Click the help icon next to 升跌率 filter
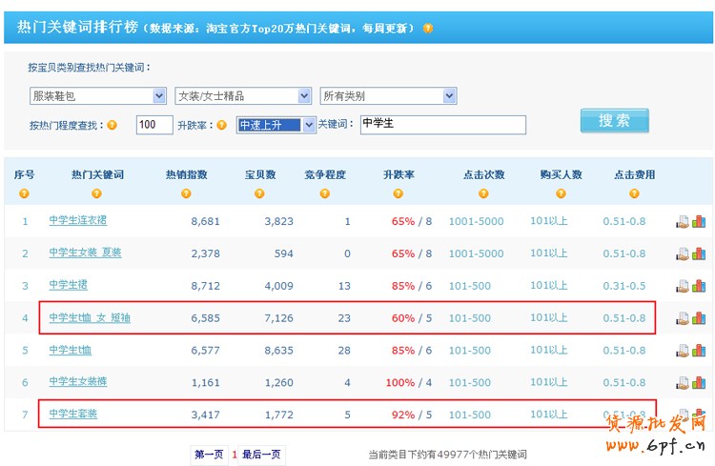 (222, 126)
